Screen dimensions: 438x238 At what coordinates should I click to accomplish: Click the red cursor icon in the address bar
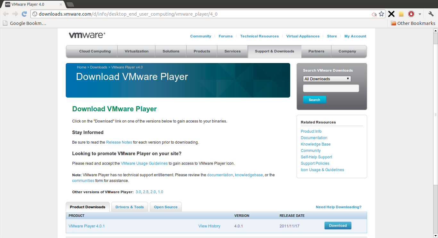374,14
